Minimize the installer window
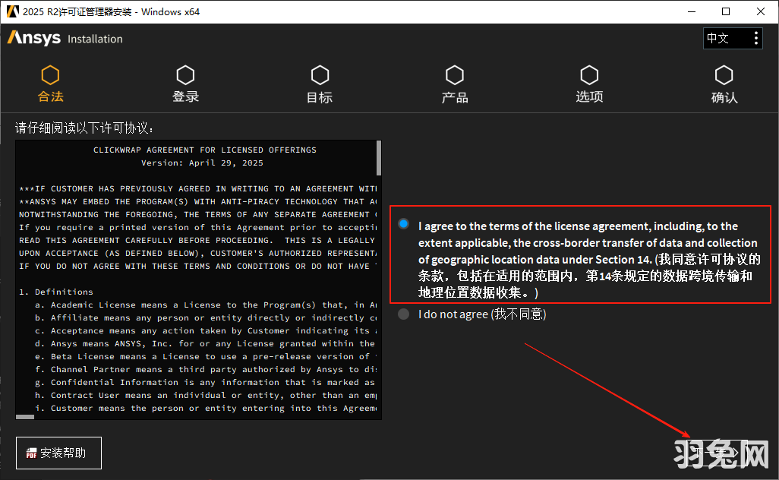This screenshot has height=480, width=779. (x=691, y=11)
